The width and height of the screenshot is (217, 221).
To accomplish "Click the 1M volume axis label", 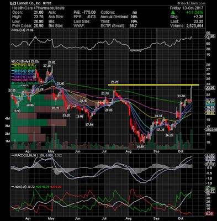I will coord(7,141).
